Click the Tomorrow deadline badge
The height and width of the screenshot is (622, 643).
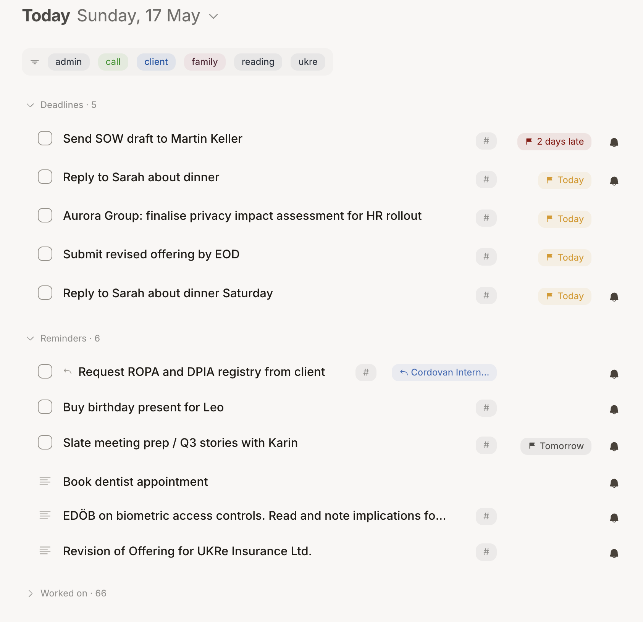pos(556,446)
